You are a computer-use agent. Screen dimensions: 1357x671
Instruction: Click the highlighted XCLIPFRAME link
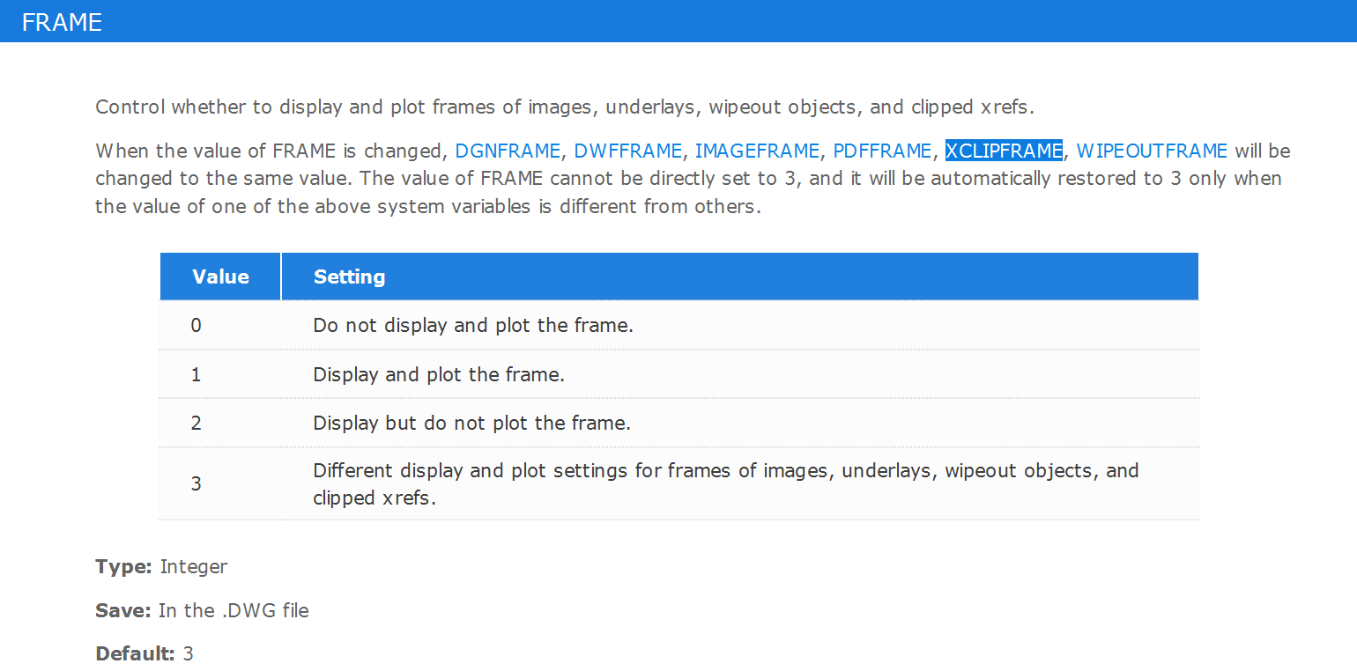tap(1004, 151)
